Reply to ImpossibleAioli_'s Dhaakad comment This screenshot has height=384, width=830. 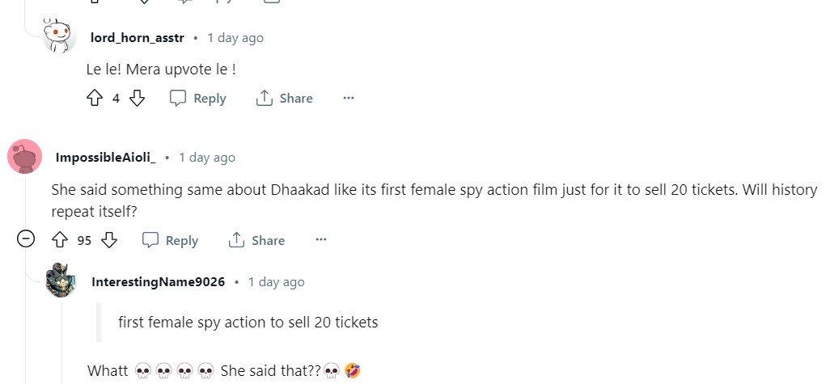click(x=170, y=240)
